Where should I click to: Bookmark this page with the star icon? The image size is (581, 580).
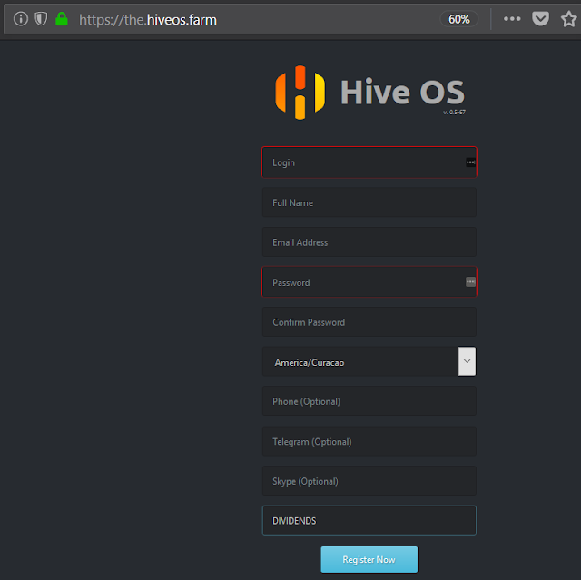tap(569, 19)
